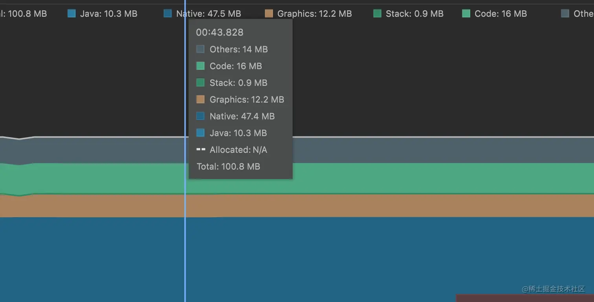Click "Java: 10.3 MB" in the tooltip
Screen dimensions: 594x302
click(238, 133)
